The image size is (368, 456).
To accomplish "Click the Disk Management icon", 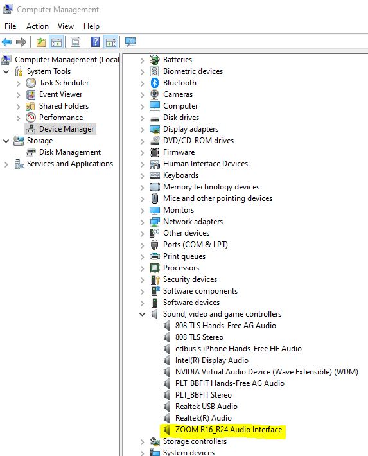I will (31, 152).
